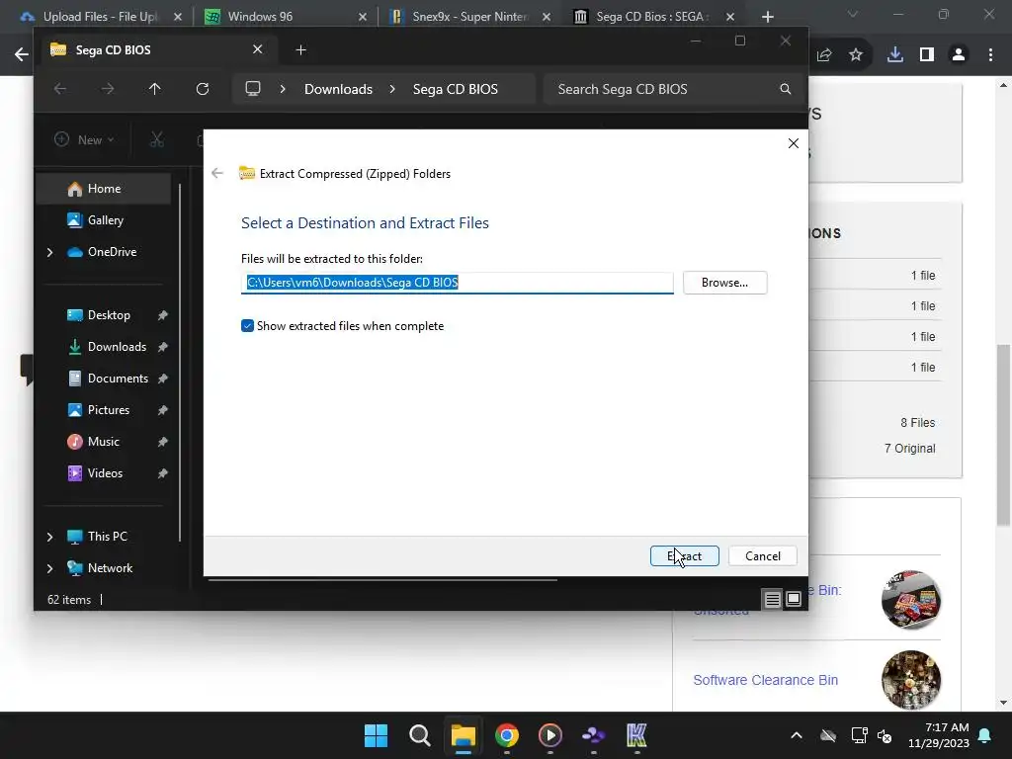Click Chrome back arrow
This screenshot has width=1012, height=759.
click(x=22, y=54)
